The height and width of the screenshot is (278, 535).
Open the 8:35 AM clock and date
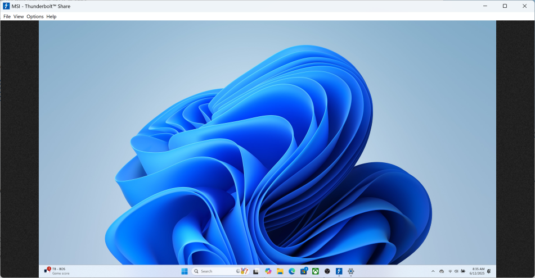coord(477,271)
